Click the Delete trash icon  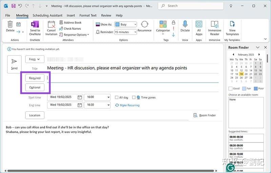click(x=10, y=24)
